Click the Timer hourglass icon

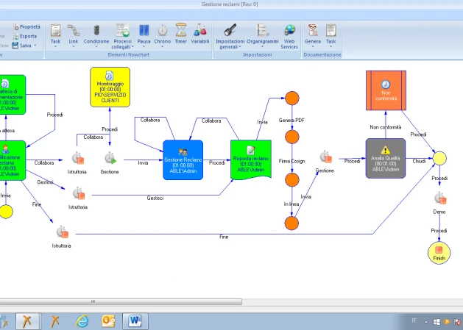pyautogui.click(x=181, y=30)
